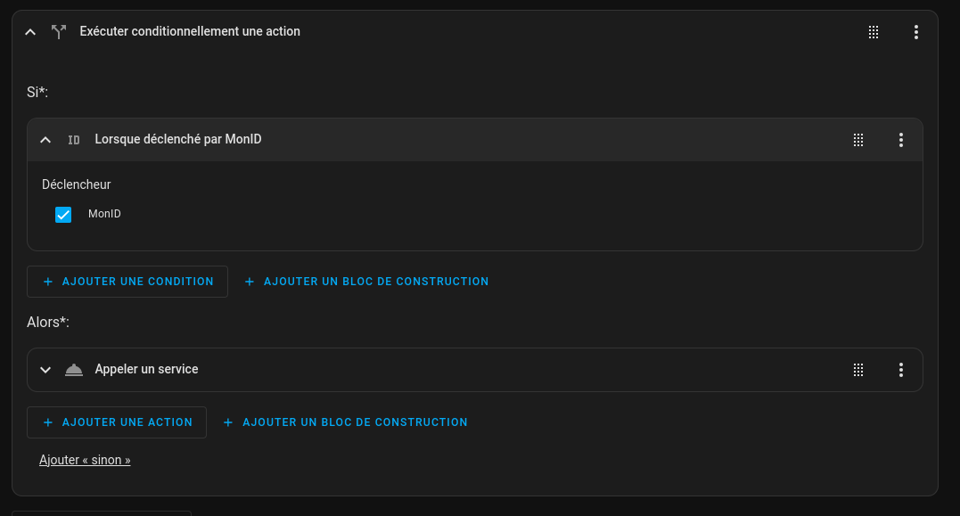
Task: Open the three-dot menu for conditional action
Action: [916, 32]
